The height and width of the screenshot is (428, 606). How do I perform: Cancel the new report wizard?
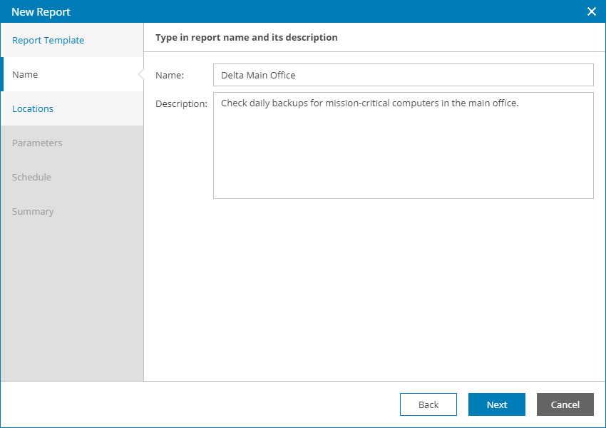(x=565, y=404)
